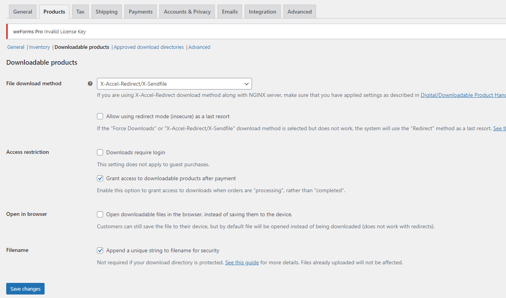Open Digital/Downloadable Product Handling guide link
The height and width of the screenshot is (298, 506).
[x=463, y=95]
